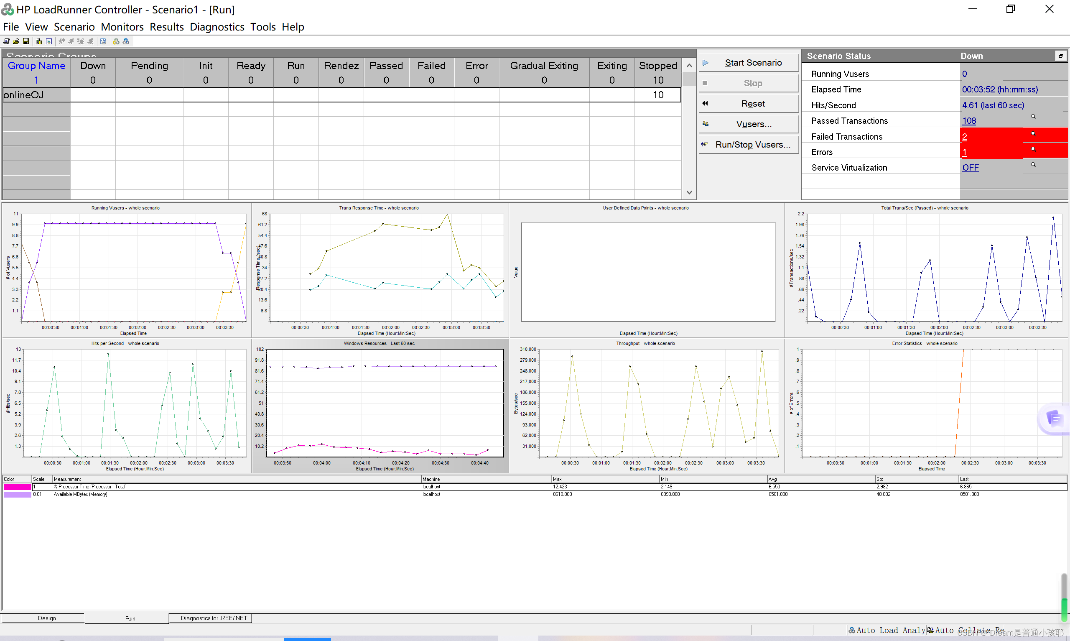Click the Measurement legend column header
The width and height of the screenshot is (1070, 641).
pyautogui.click(x=237, y=479)
